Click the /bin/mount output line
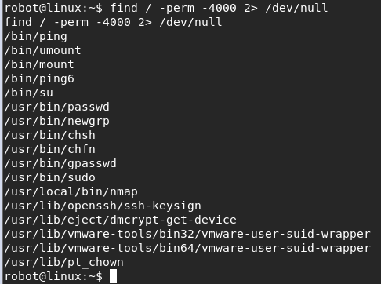 tap(39, 64)
